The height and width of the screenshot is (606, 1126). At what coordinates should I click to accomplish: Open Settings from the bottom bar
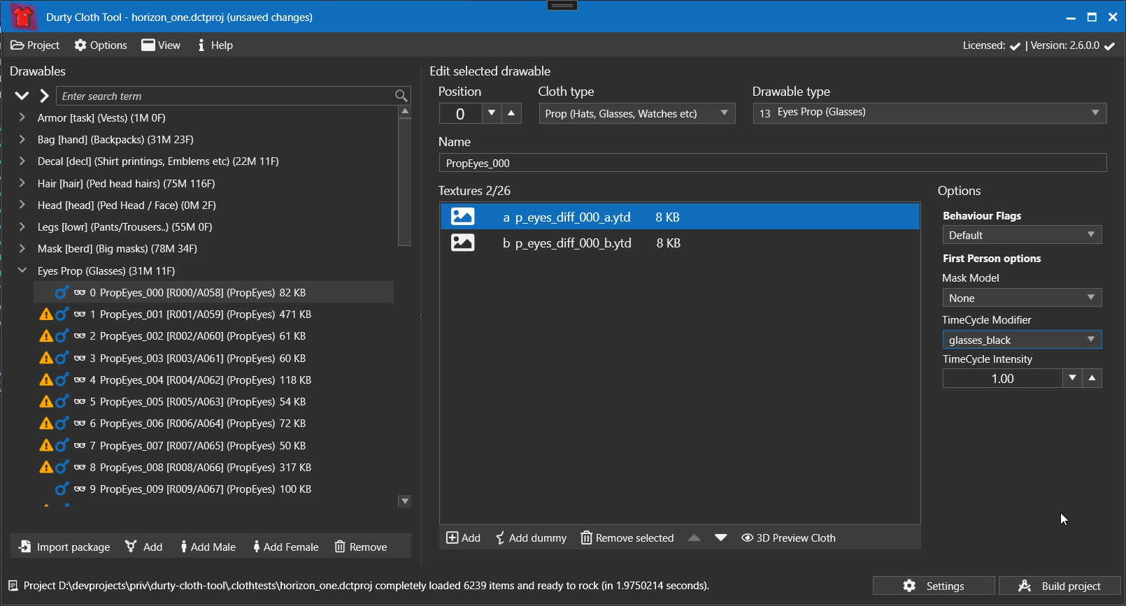934,586
